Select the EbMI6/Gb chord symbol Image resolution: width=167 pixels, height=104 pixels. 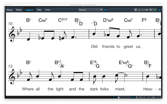tap(126, 64)
